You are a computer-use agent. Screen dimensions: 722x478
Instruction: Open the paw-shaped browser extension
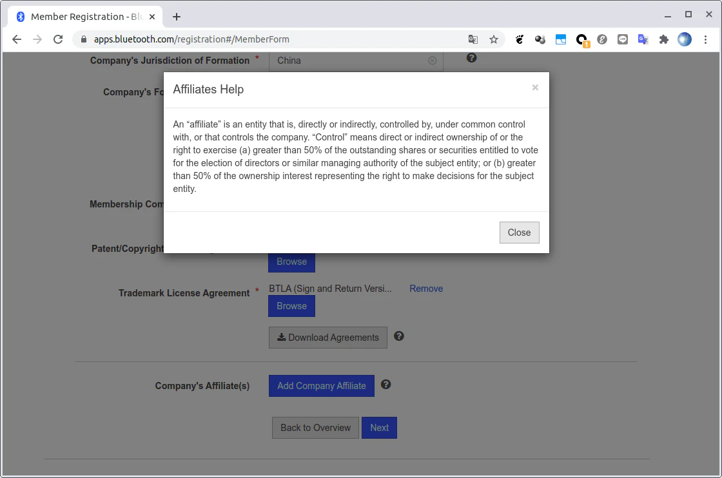click(520, 39)
